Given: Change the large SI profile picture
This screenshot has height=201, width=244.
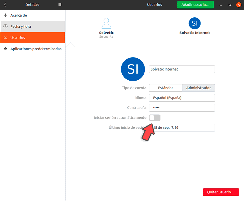Looking at the screenshot, I should point(133,69).
